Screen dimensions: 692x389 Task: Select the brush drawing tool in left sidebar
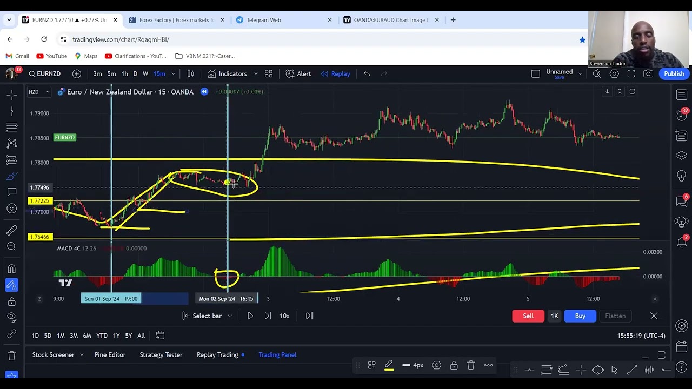[x=11, y=177]
